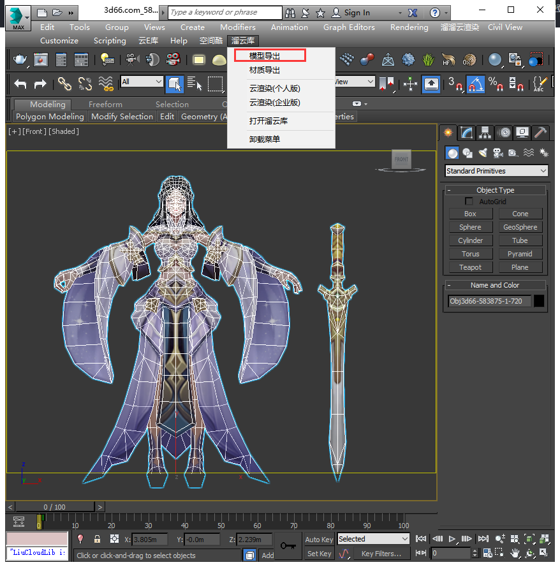Choose 模型导出 menu entry
The width and height of the screenshot is (560, 567).
[265, 56]
